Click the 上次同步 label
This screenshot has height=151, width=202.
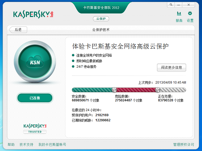(145, 83)
